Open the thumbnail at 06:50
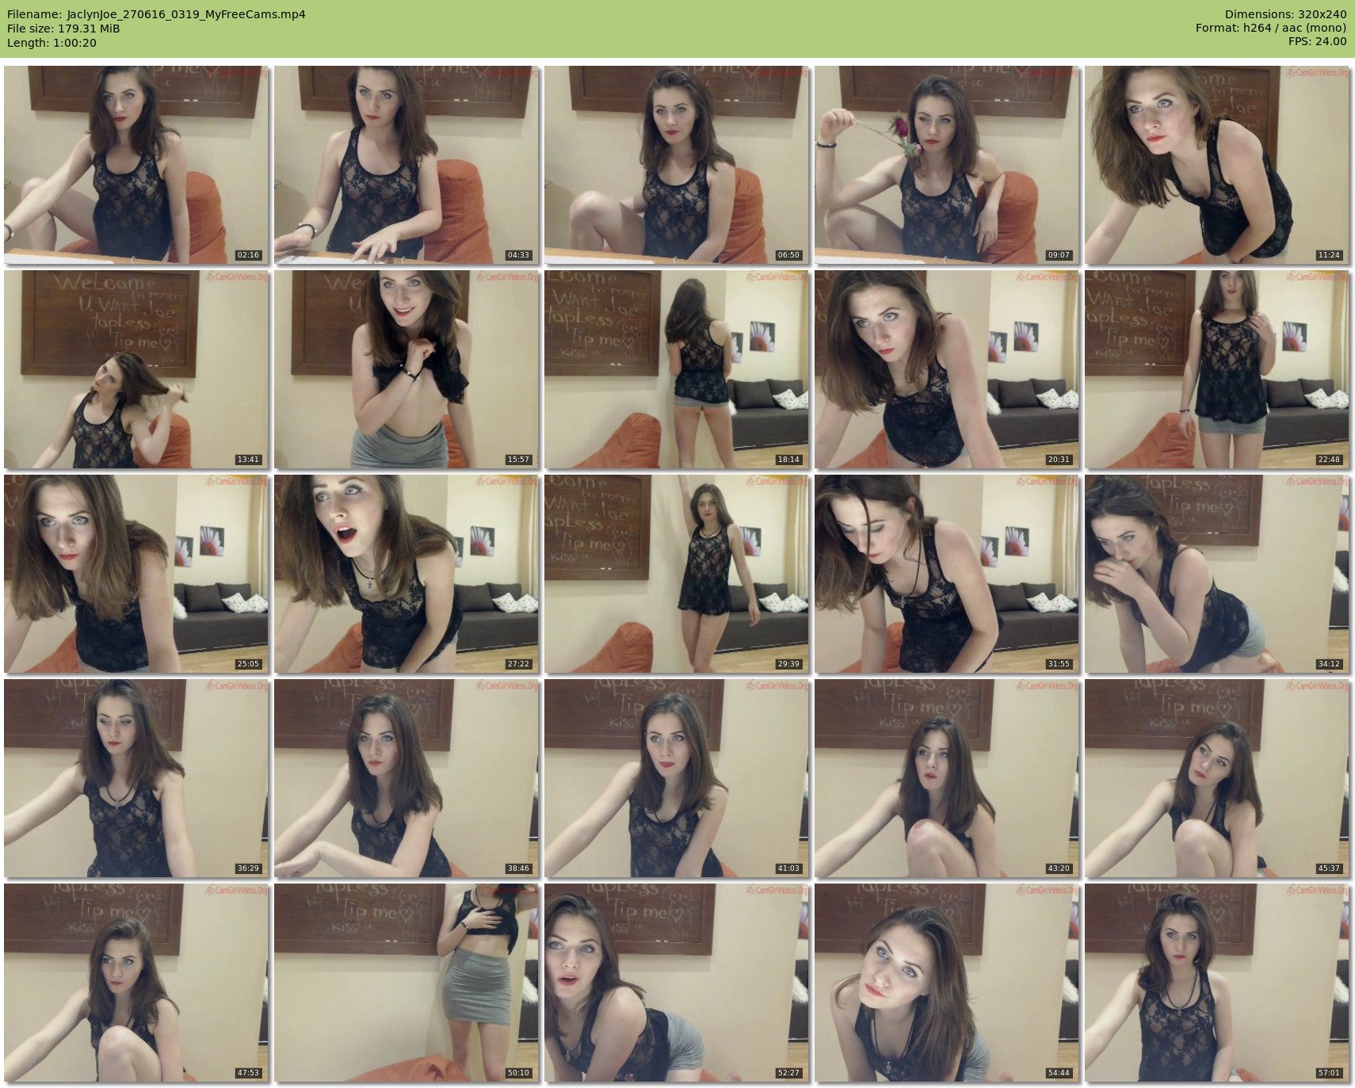 pyautogui.click(x=677, y=165)
